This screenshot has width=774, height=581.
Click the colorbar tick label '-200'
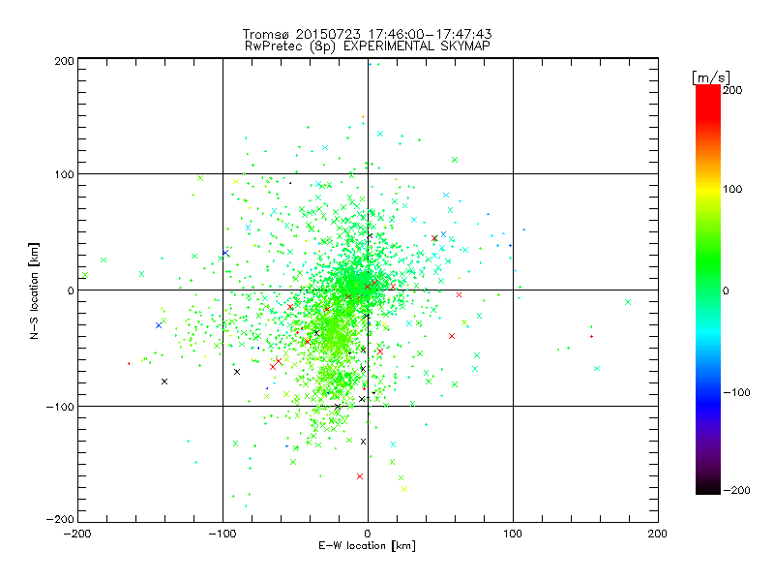click(x=736, y=490)
